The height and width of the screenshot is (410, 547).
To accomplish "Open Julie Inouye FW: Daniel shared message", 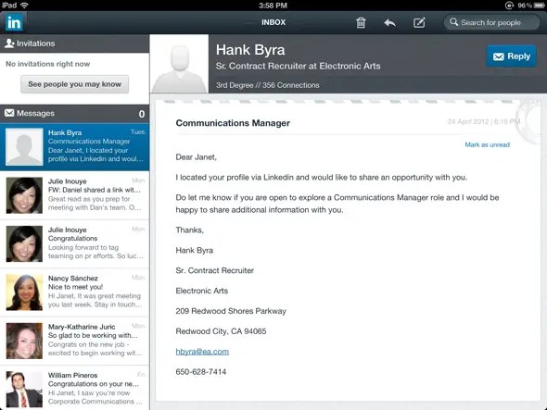I will [x=75, y=195].
